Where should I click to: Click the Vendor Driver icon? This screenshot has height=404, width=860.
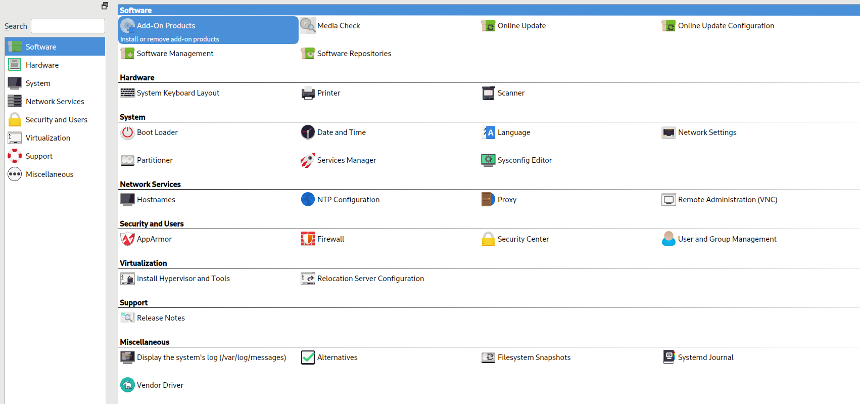[127, 385]
